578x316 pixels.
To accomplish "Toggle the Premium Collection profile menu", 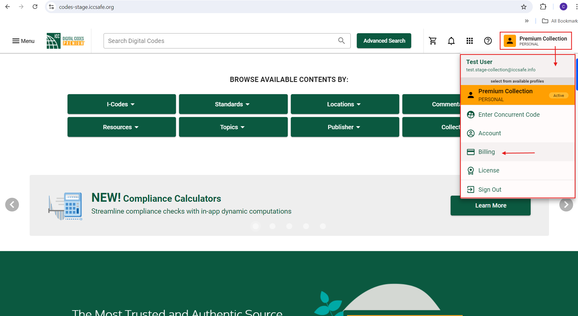I will tap(536, 41).
